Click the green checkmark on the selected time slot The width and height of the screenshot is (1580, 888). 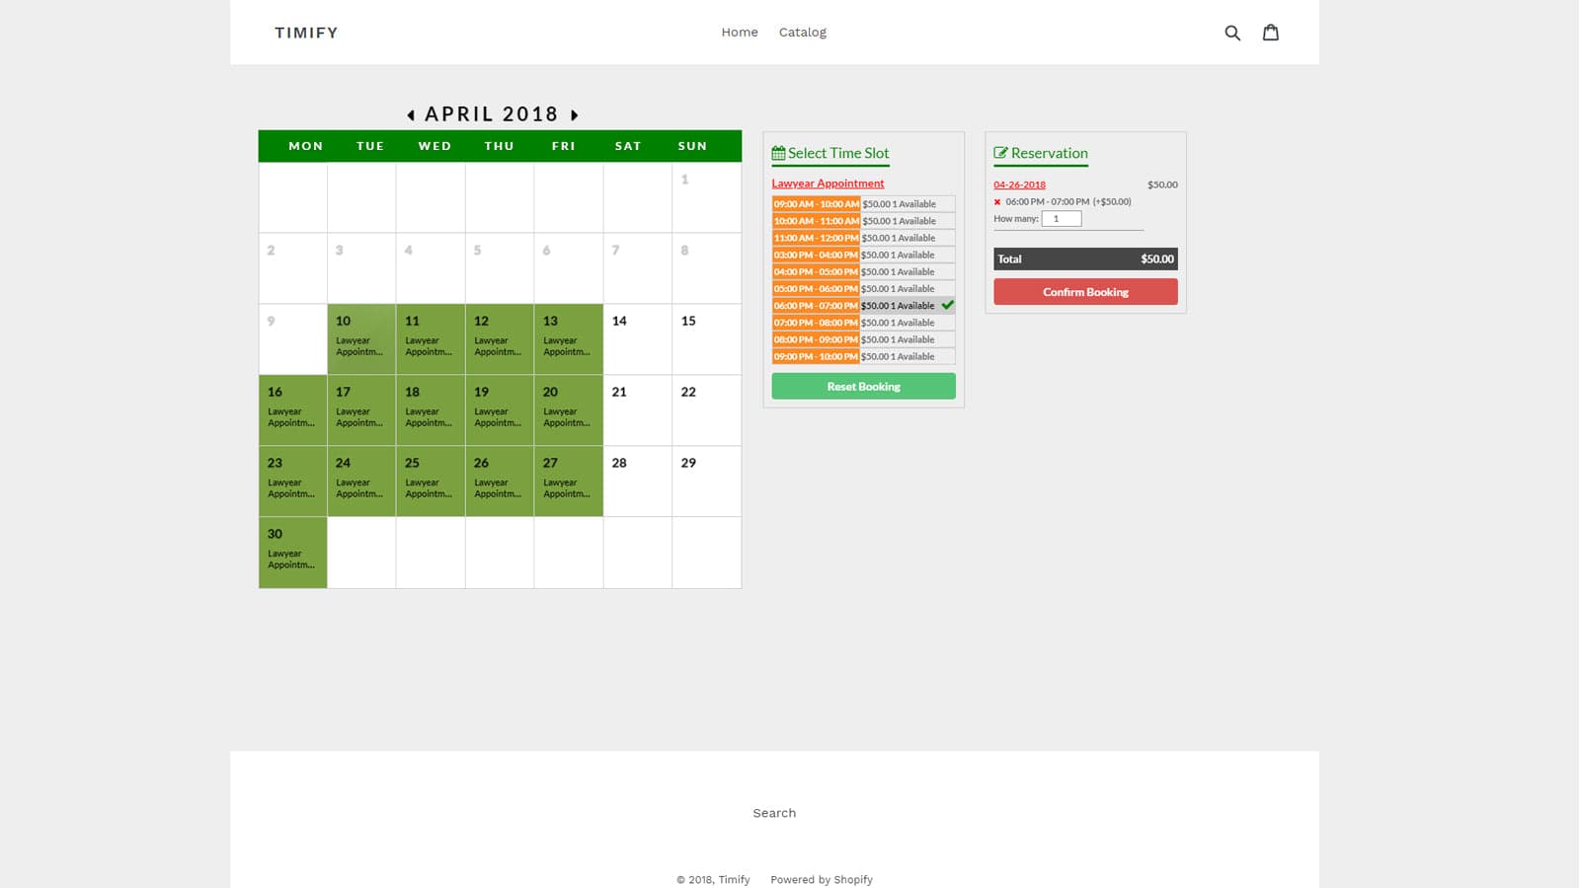pos(947,305)
